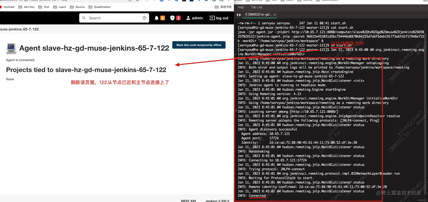Click the admin username link
Screen dimensions: 428x202
197,18
